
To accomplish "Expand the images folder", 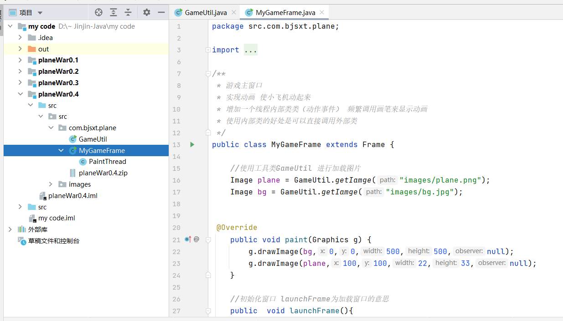I will [x=51, y=184].
